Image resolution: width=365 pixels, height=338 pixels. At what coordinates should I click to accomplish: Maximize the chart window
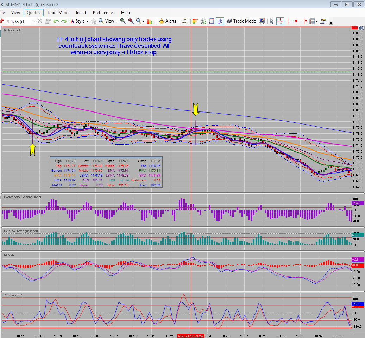click(x=347, y=5)
